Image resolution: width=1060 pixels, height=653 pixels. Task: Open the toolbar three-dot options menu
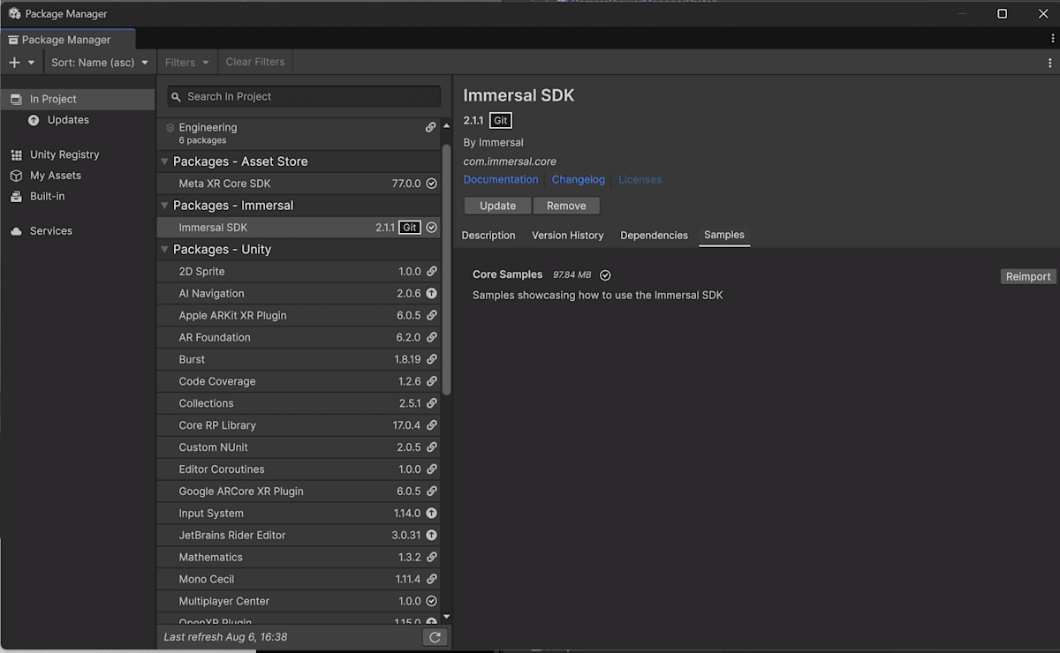point(1049,63)
